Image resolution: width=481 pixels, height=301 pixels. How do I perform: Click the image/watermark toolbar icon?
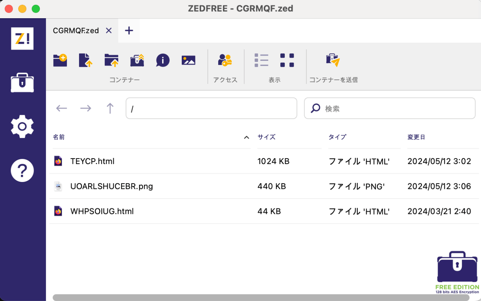pyautogui.click(x=188, y=60)
